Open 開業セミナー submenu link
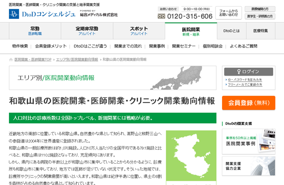Screen dimensions: 284x185 coord(184,46)
